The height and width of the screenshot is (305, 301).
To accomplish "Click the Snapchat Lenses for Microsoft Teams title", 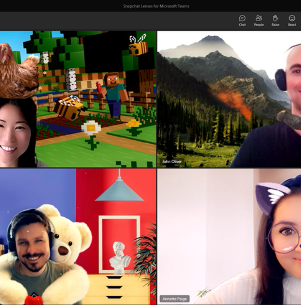I will pyautogui.click(x=156, y=6).
